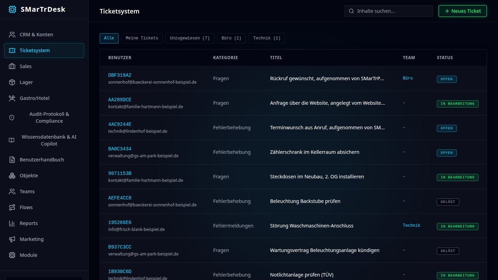Focus the Inhalte suchen search field
Viewport: 498px width, 280px height.
point(389,11)
